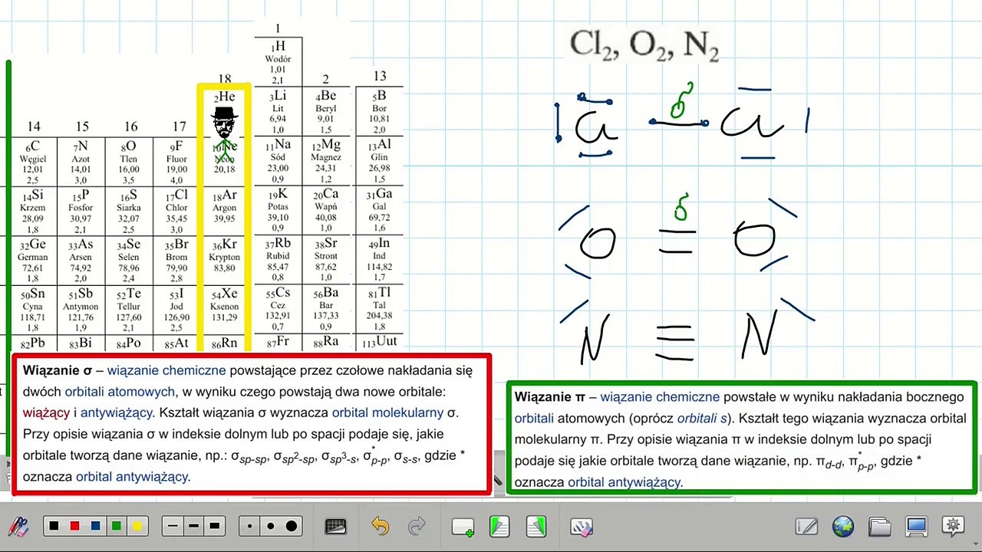Select the medium dot pen tip
The width and height of the screenshot is (982, 552).
[271, 527]
